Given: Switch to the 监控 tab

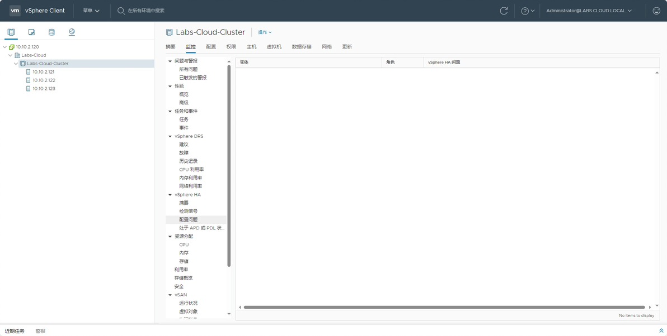Looking at the screenshot, I should (191, 47).
